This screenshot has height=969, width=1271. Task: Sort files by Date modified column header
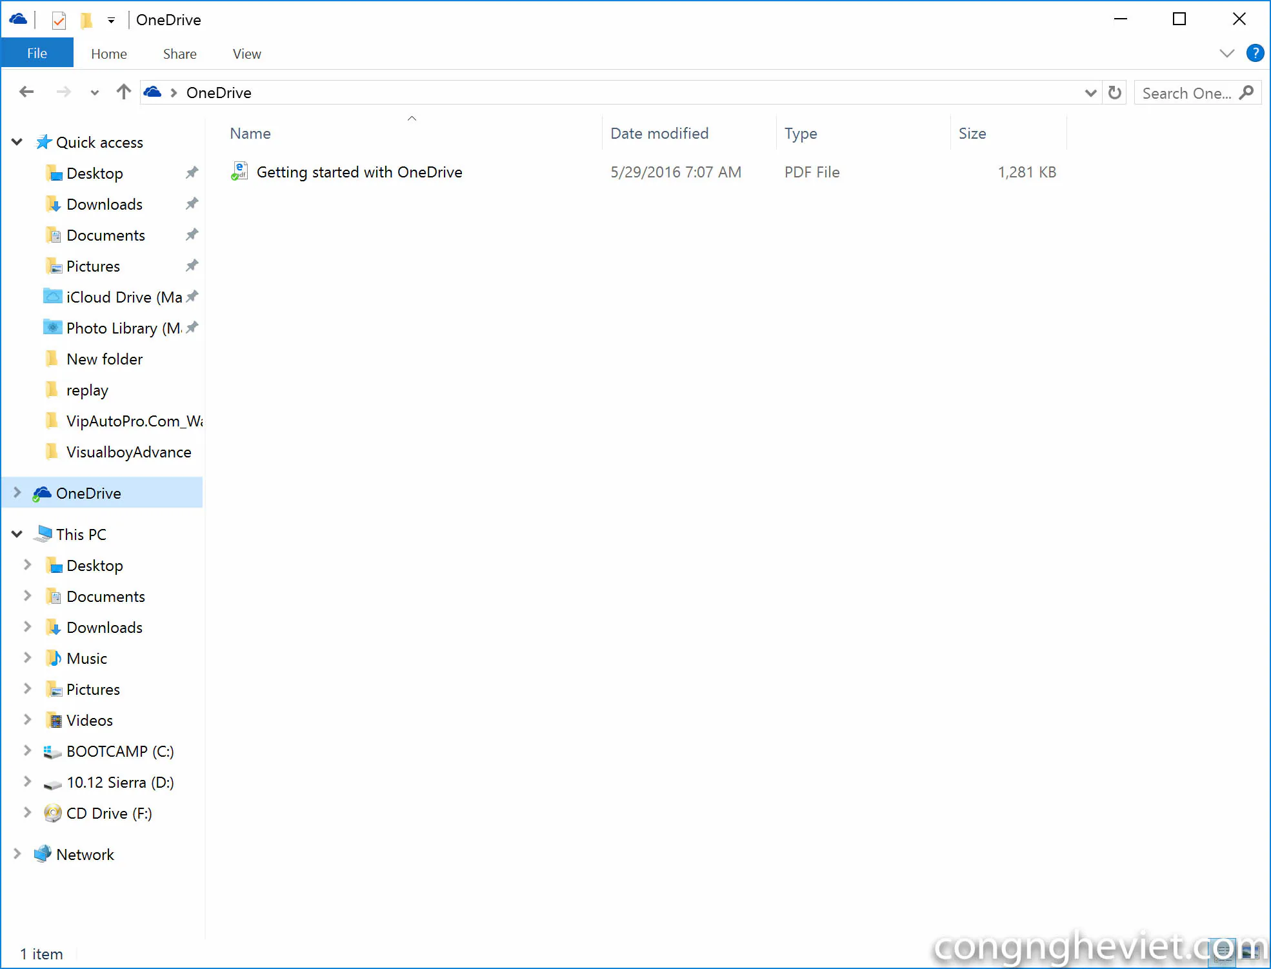pos(659,134)
